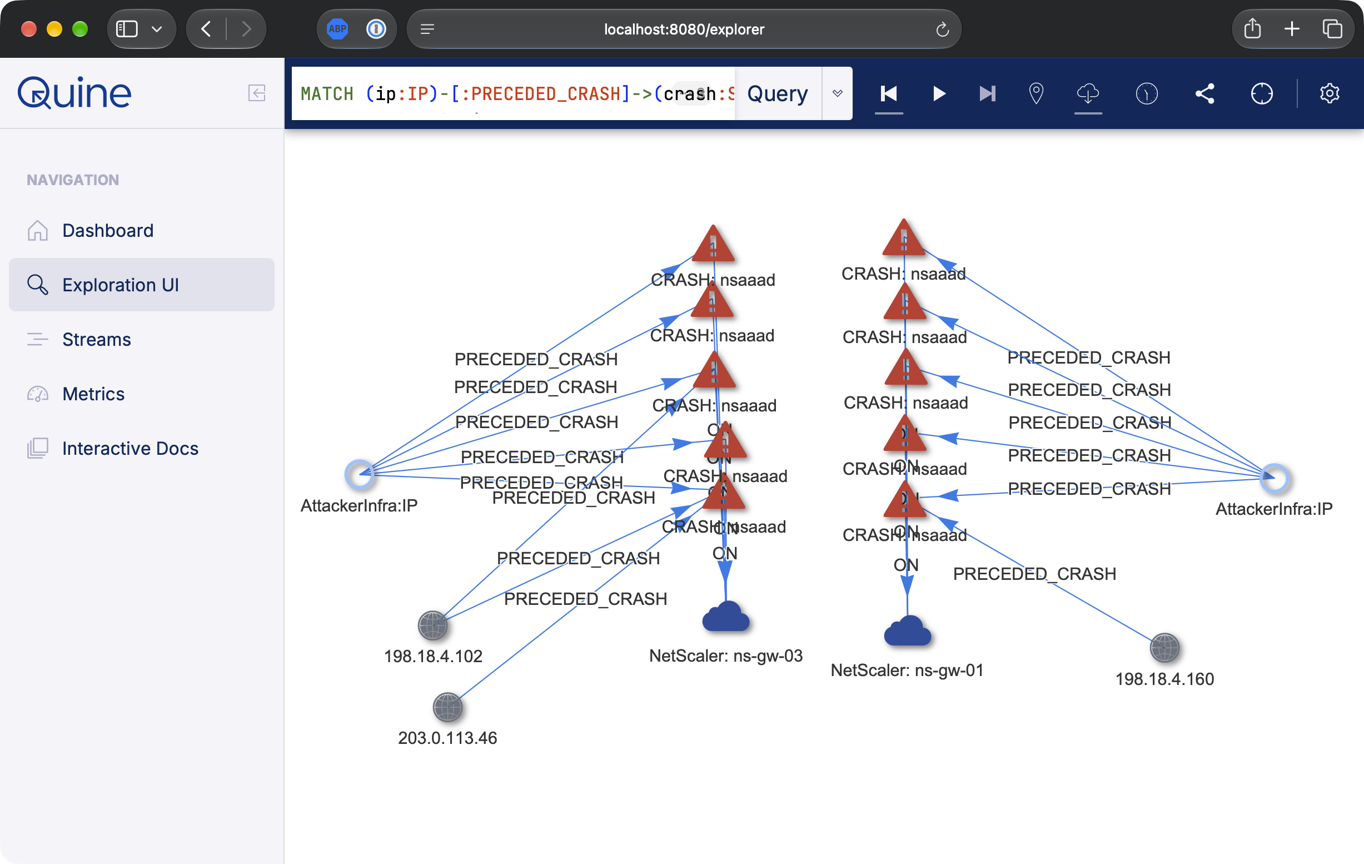The width and height of the screenshot is (1364, 864).
Task: Click the Cypher query input field
Action: tap(512, 93)
